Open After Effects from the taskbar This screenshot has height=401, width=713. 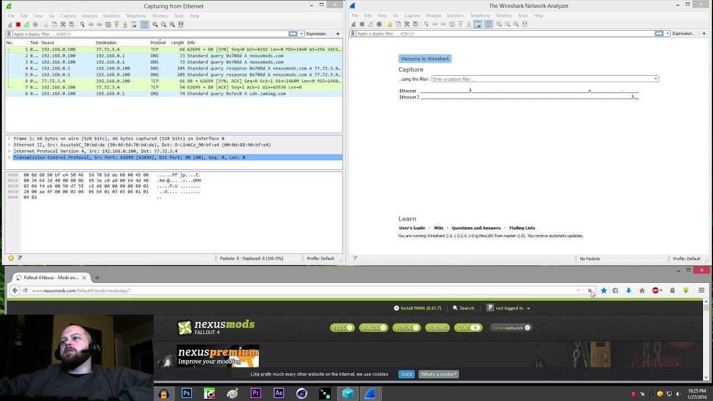point(279,393)
